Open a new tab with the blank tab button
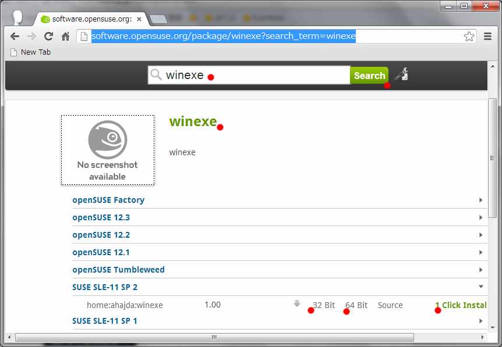The image size is (502, 347). coord(158,19)
